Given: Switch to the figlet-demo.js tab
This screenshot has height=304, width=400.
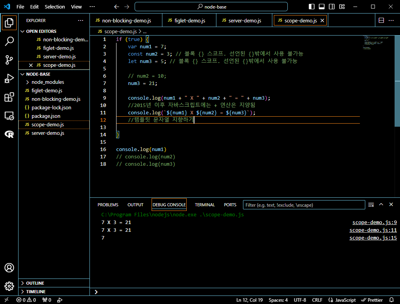Looking at the screenshot, I should (x=189, y=20).
